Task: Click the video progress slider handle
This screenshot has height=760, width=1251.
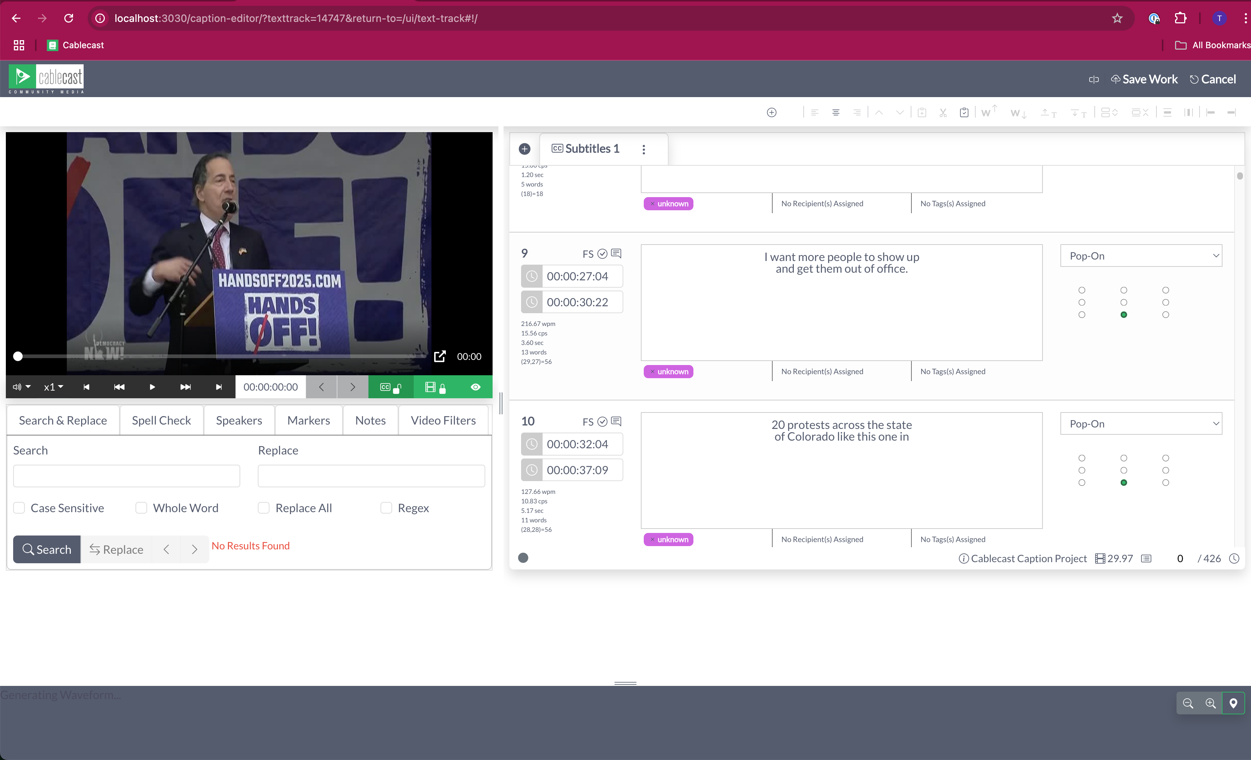Action: (x=18, y=356)
